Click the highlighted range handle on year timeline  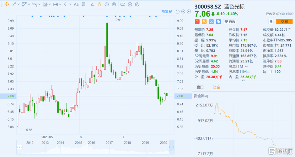point(172,147)
